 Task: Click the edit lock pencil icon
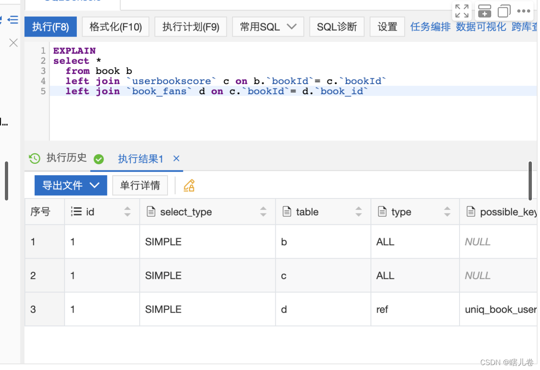click(189, 185)
